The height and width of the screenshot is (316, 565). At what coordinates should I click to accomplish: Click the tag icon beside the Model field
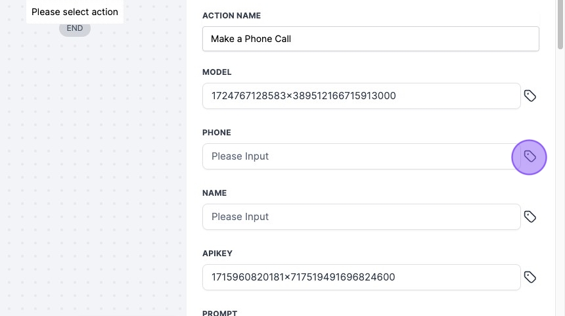(x=530, y=96)
